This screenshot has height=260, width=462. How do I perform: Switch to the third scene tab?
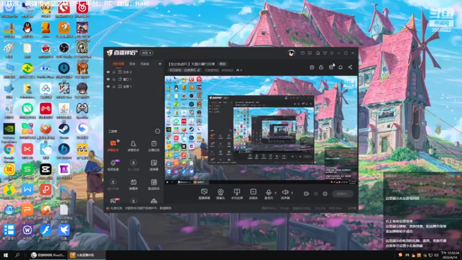(x=145, y=64)
